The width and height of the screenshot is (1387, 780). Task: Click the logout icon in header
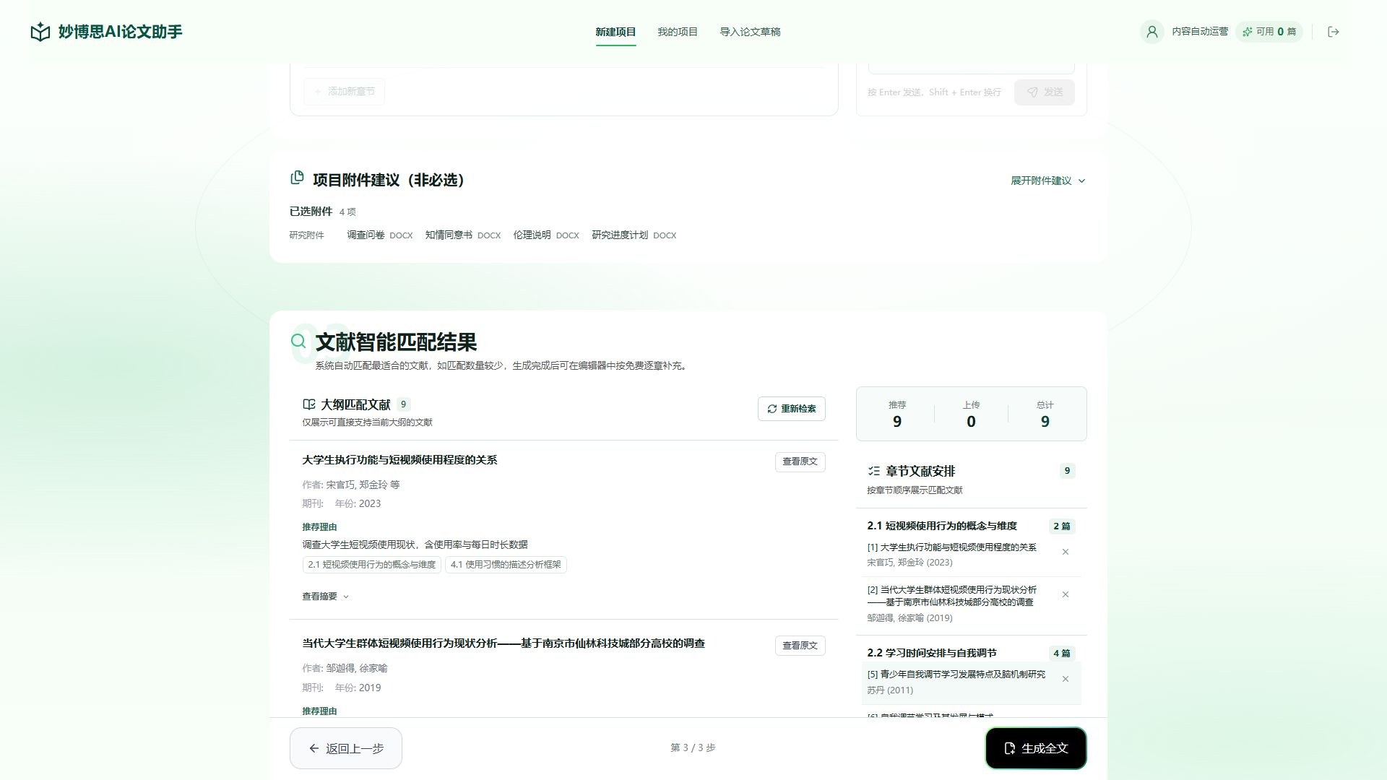(1334, 32)
